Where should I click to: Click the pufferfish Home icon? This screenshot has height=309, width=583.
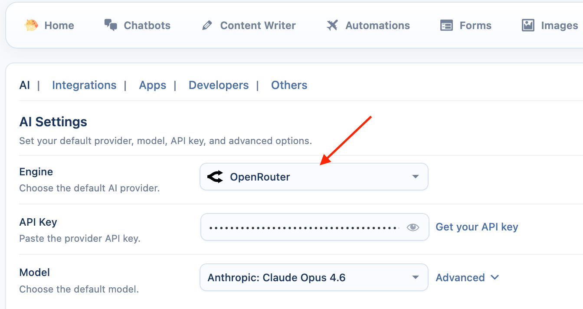click(32, 25)
